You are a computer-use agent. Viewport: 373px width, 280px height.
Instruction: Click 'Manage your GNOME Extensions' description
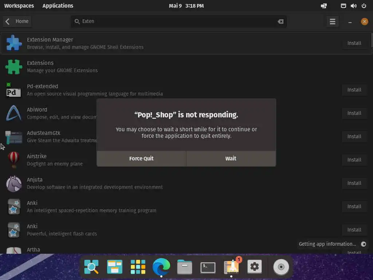(62, 70)
